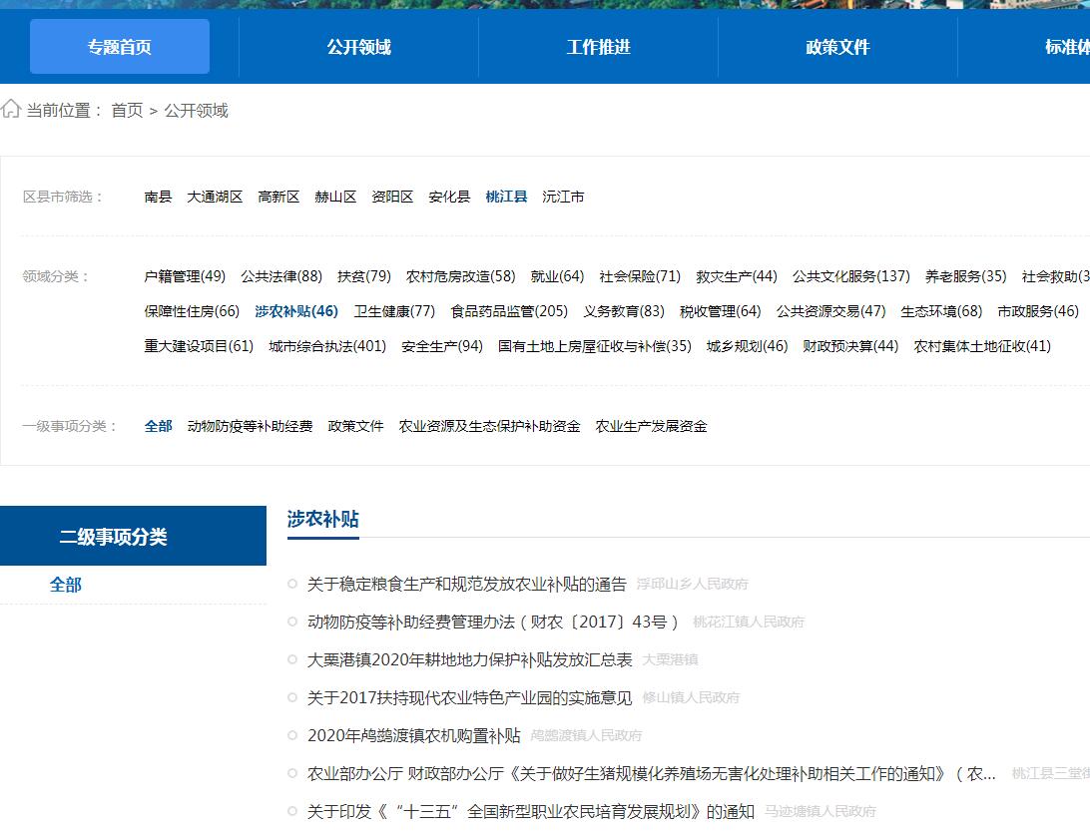Filter by 动物防疫等补助经费
Viewport: 1090px width, 834px height.
coord(250,426)
